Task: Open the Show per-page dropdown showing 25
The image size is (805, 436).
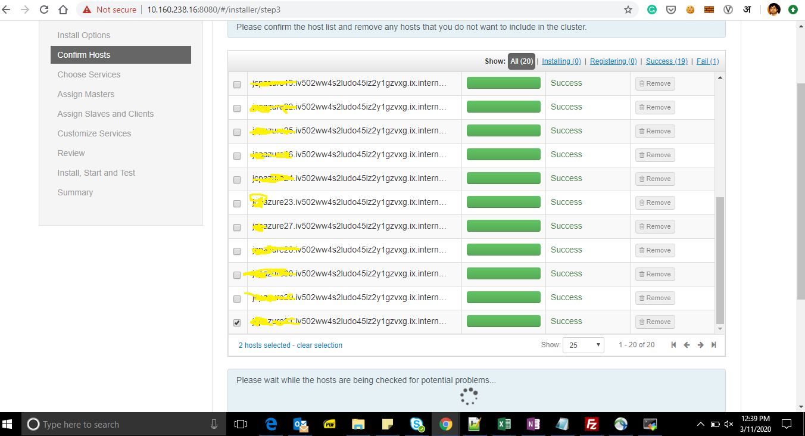Action: (x=583, y=344)
